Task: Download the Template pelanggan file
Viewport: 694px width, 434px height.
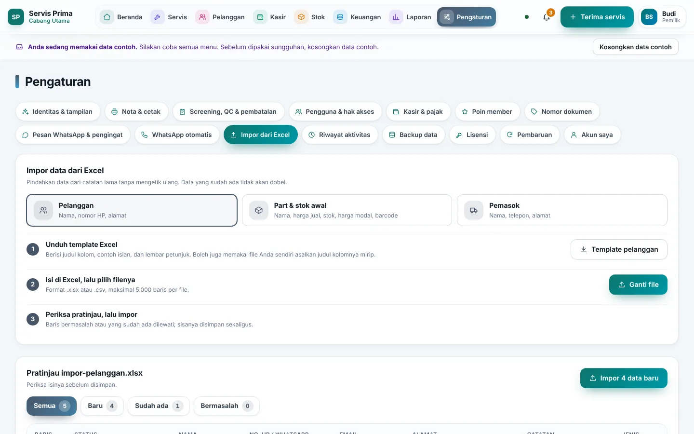Action: coord(619,249)
